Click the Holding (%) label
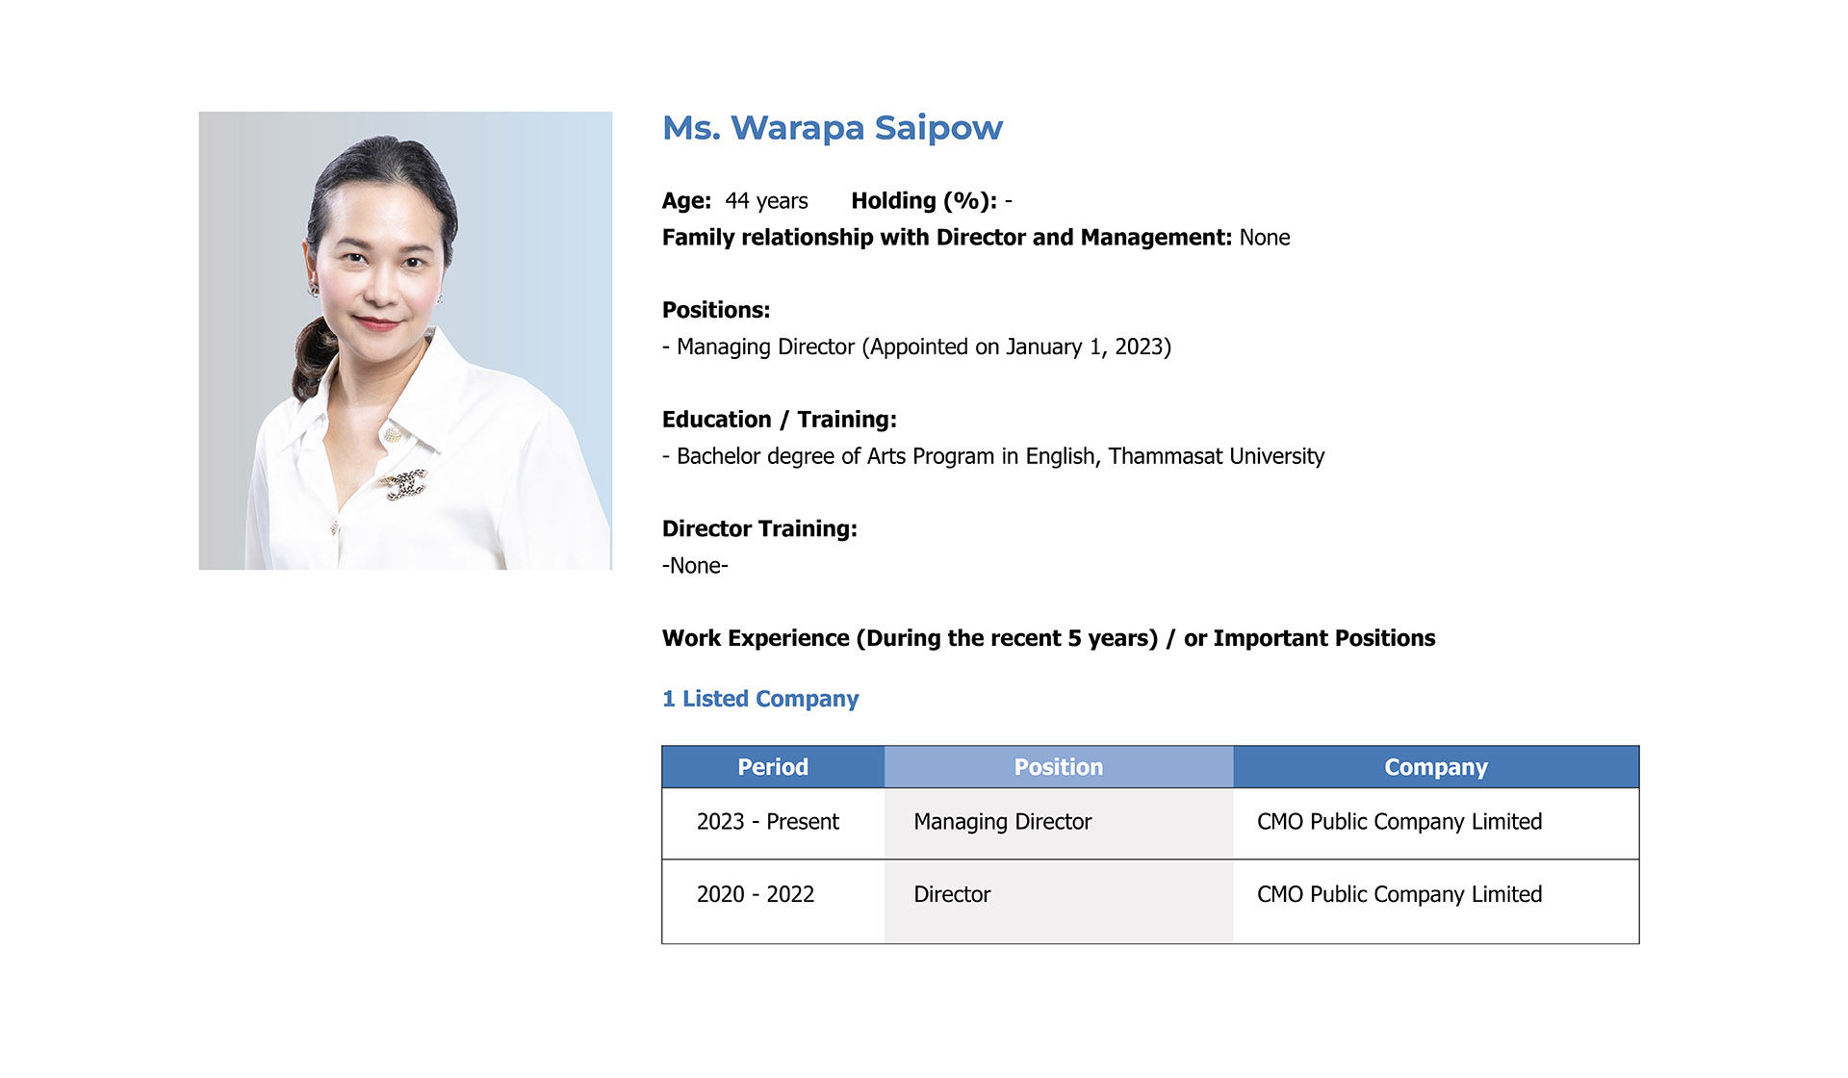 pyautogui.click(x=924, y=201)
